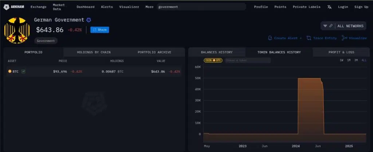Sort by ASSET column header
The image size is (373, 152).
[x=12, y=61]
